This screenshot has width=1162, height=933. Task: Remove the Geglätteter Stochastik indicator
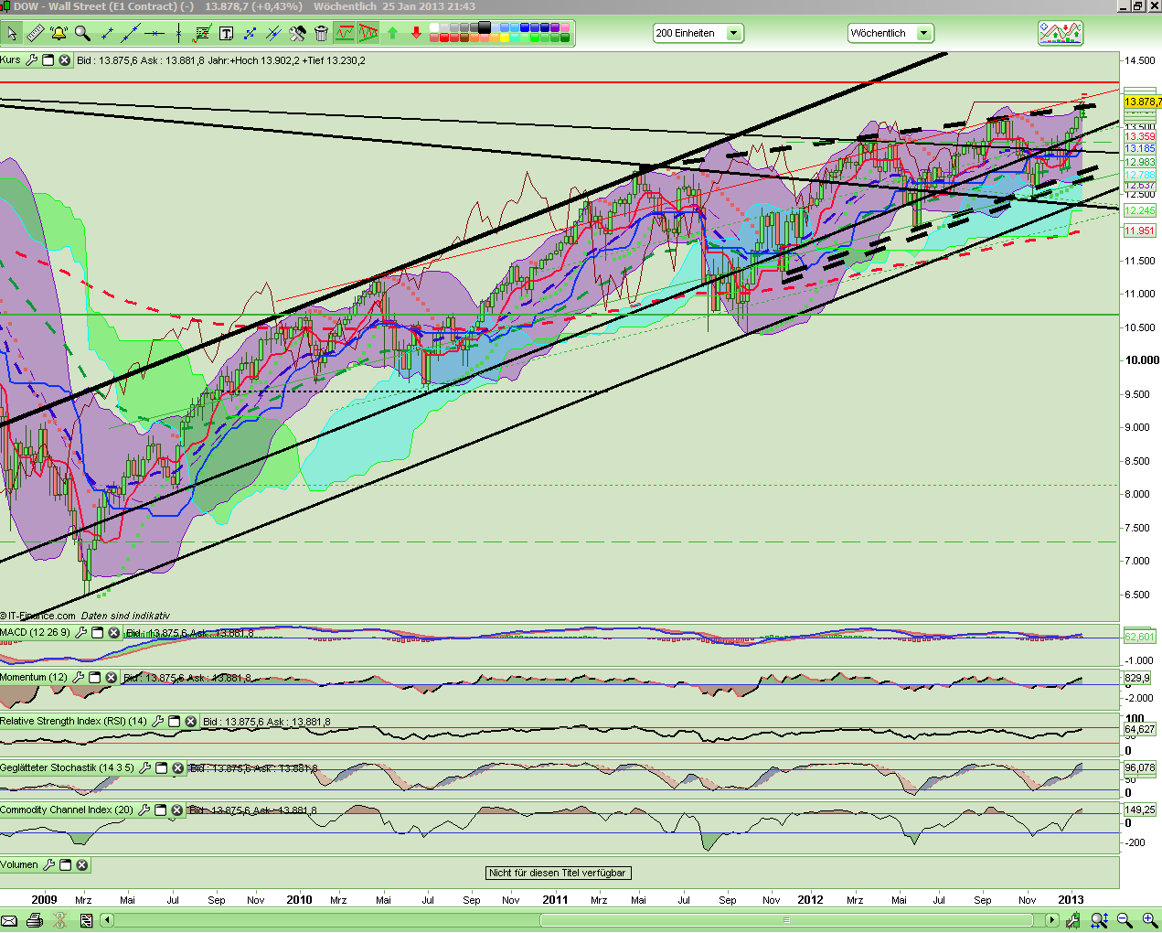178,768
